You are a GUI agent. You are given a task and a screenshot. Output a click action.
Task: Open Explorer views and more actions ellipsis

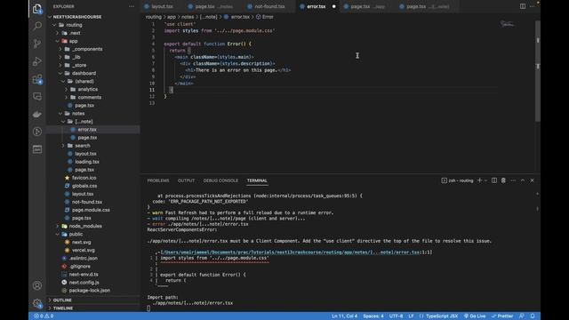coord(132,6)
